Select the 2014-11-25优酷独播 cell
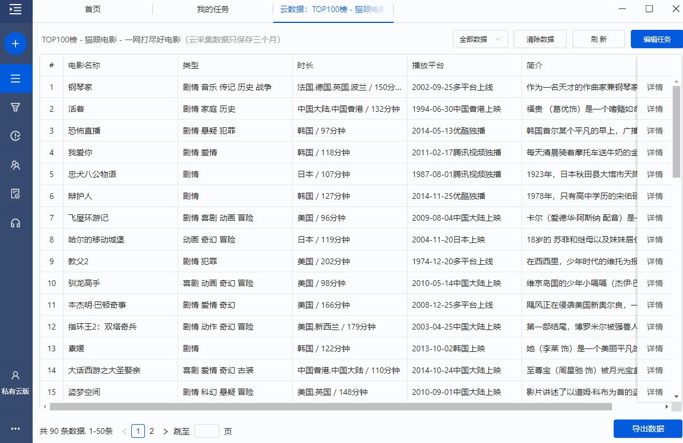 pos(464,196)
